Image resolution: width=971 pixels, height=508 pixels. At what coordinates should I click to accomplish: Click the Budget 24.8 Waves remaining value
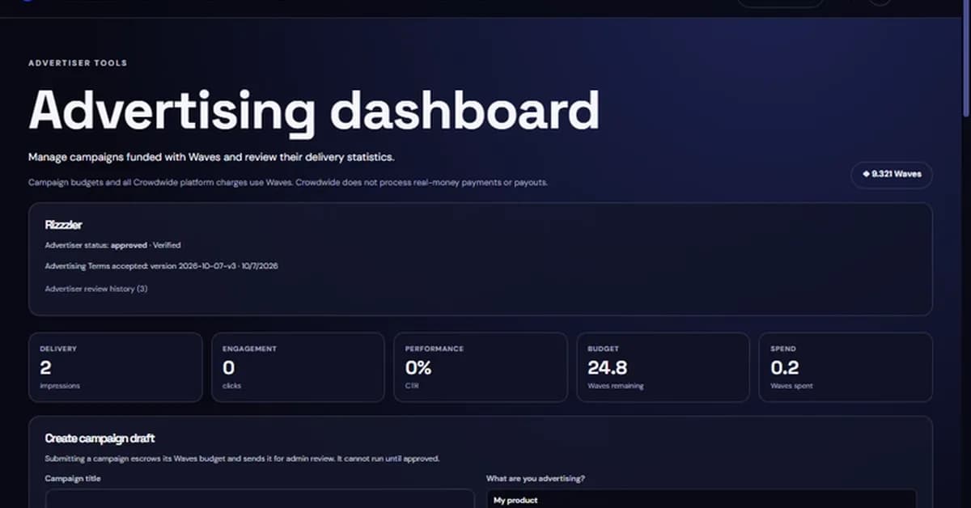(608, 368)
